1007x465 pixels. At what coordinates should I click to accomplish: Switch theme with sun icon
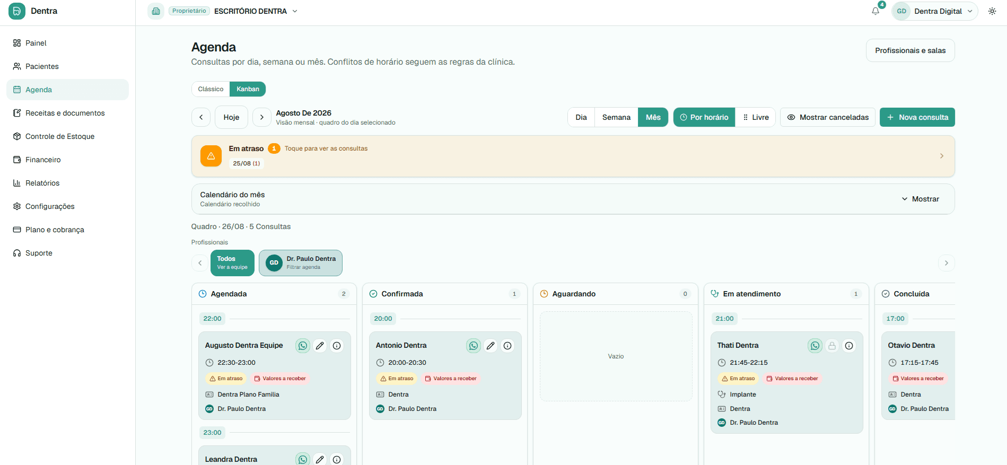pos(992,11)
